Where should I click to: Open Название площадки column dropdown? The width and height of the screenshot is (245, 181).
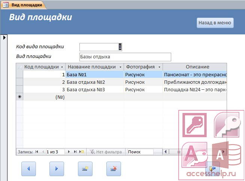click(x=120, y=67)
